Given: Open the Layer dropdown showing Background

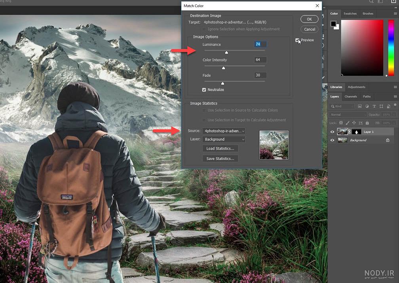Looking at the screenshot, I should pos(224,140).
